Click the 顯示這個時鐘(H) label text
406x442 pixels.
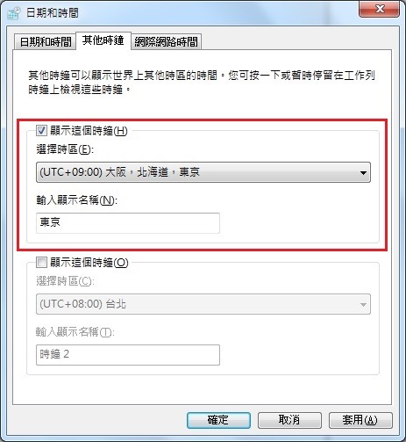(x=89, y=131)
